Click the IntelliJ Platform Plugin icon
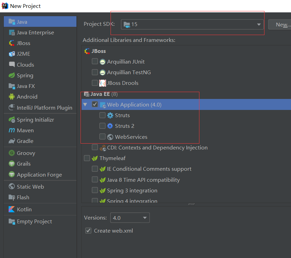Viewport: 291px width, 258px height. [x=12, y=107]
